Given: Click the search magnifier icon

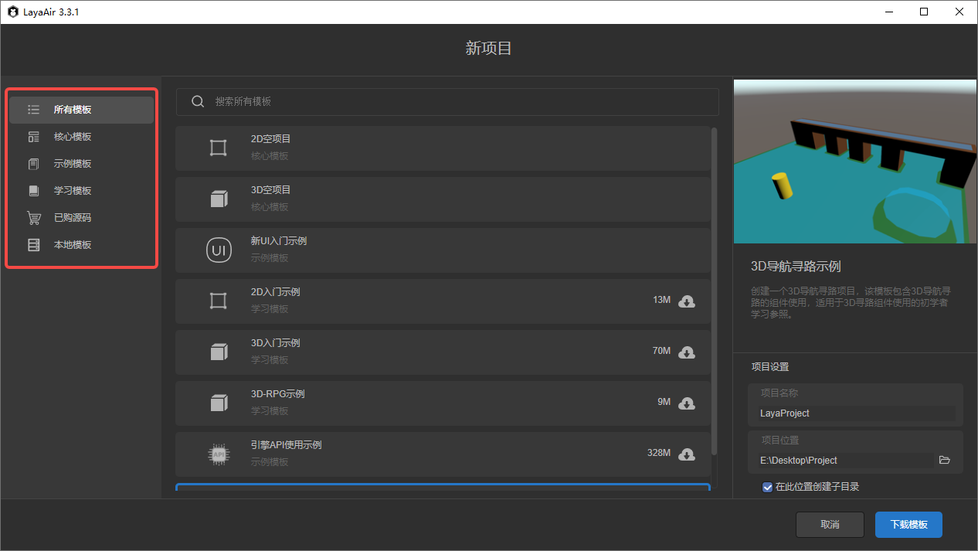Looking at the screenshot, I should point(198,101).
